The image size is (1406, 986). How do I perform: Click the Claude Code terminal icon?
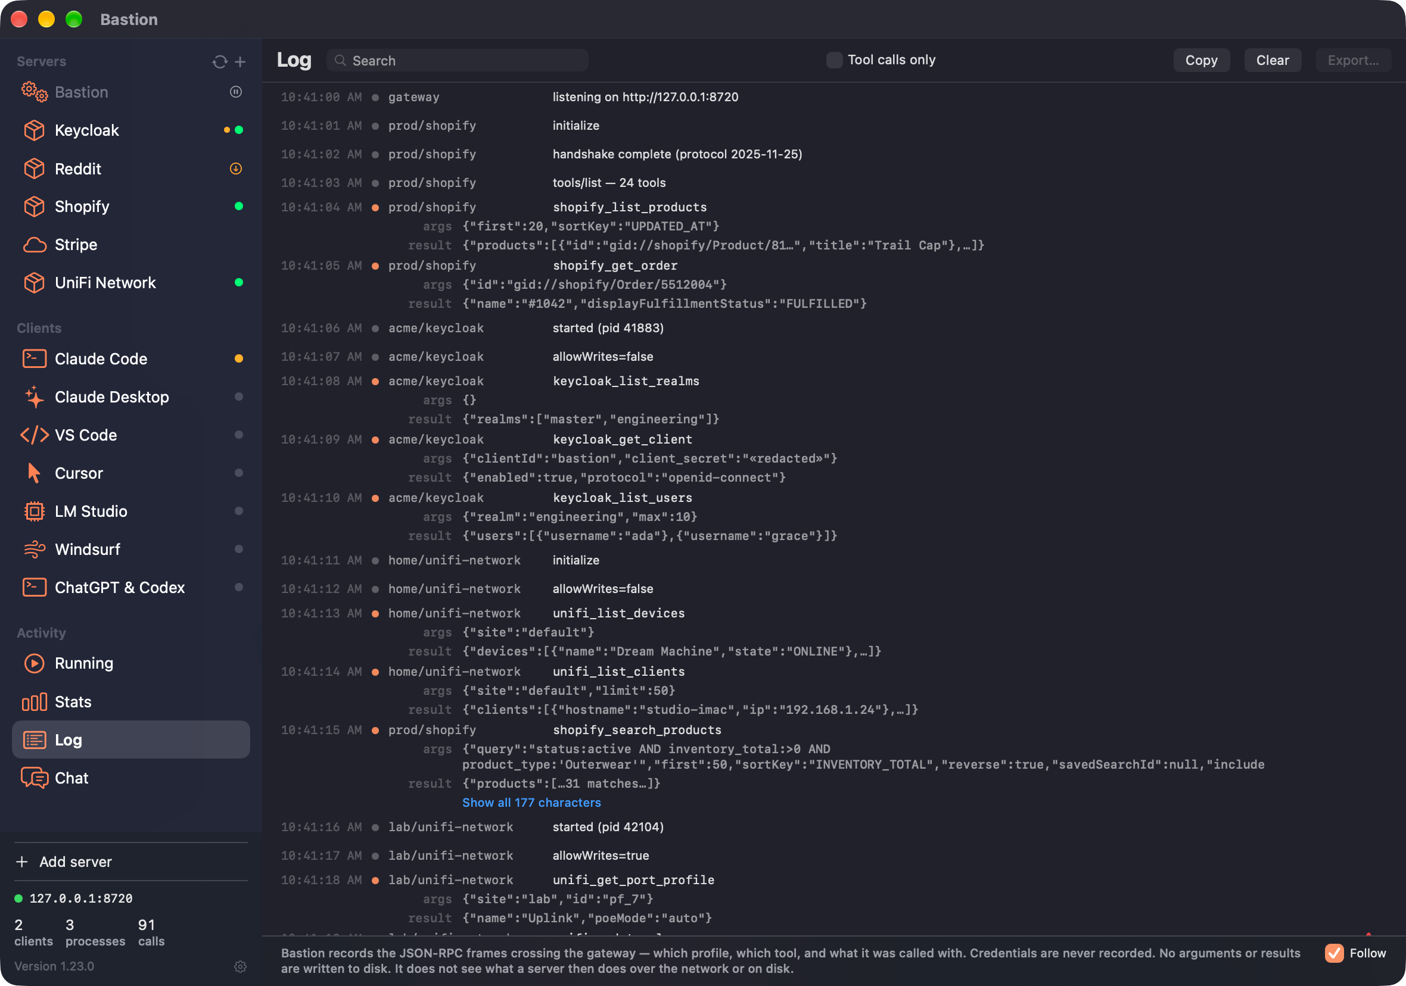(35, 358)
